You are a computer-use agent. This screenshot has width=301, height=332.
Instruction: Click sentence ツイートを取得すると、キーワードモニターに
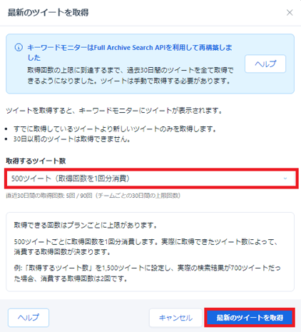point(114,111)
